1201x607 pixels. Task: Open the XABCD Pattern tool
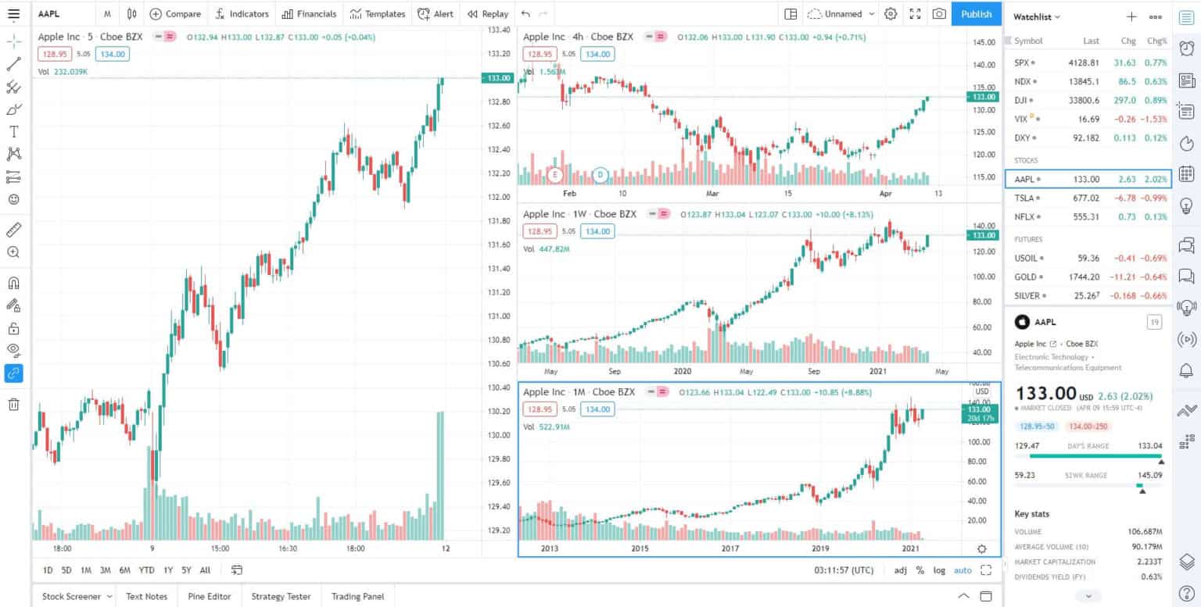(13, 154)
